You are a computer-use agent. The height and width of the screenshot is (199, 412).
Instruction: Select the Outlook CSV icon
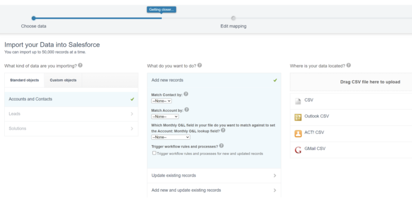298,117
